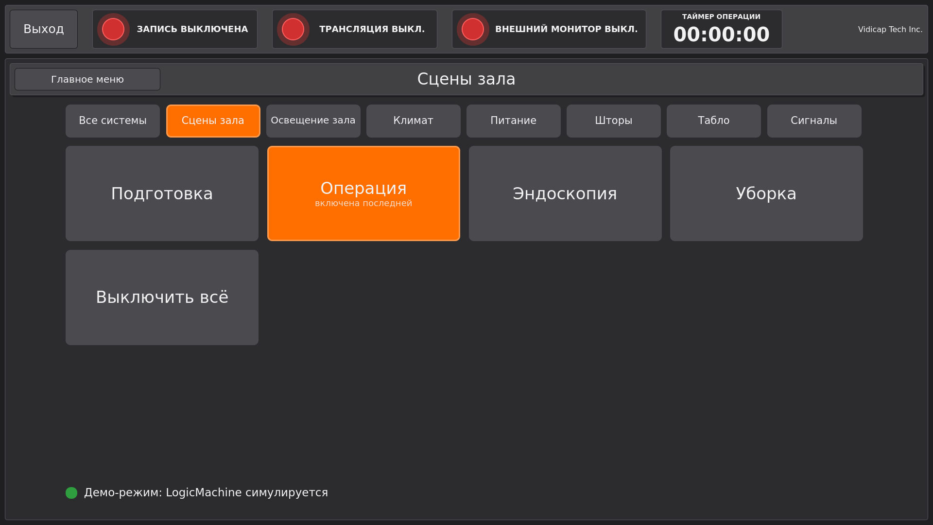Open the Табло tab

pyautogui.click(x=714, y=121)
